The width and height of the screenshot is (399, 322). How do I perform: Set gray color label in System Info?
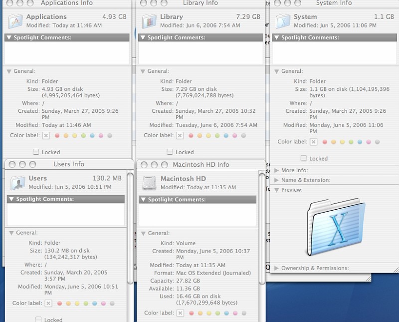click(x=378, y=142)
